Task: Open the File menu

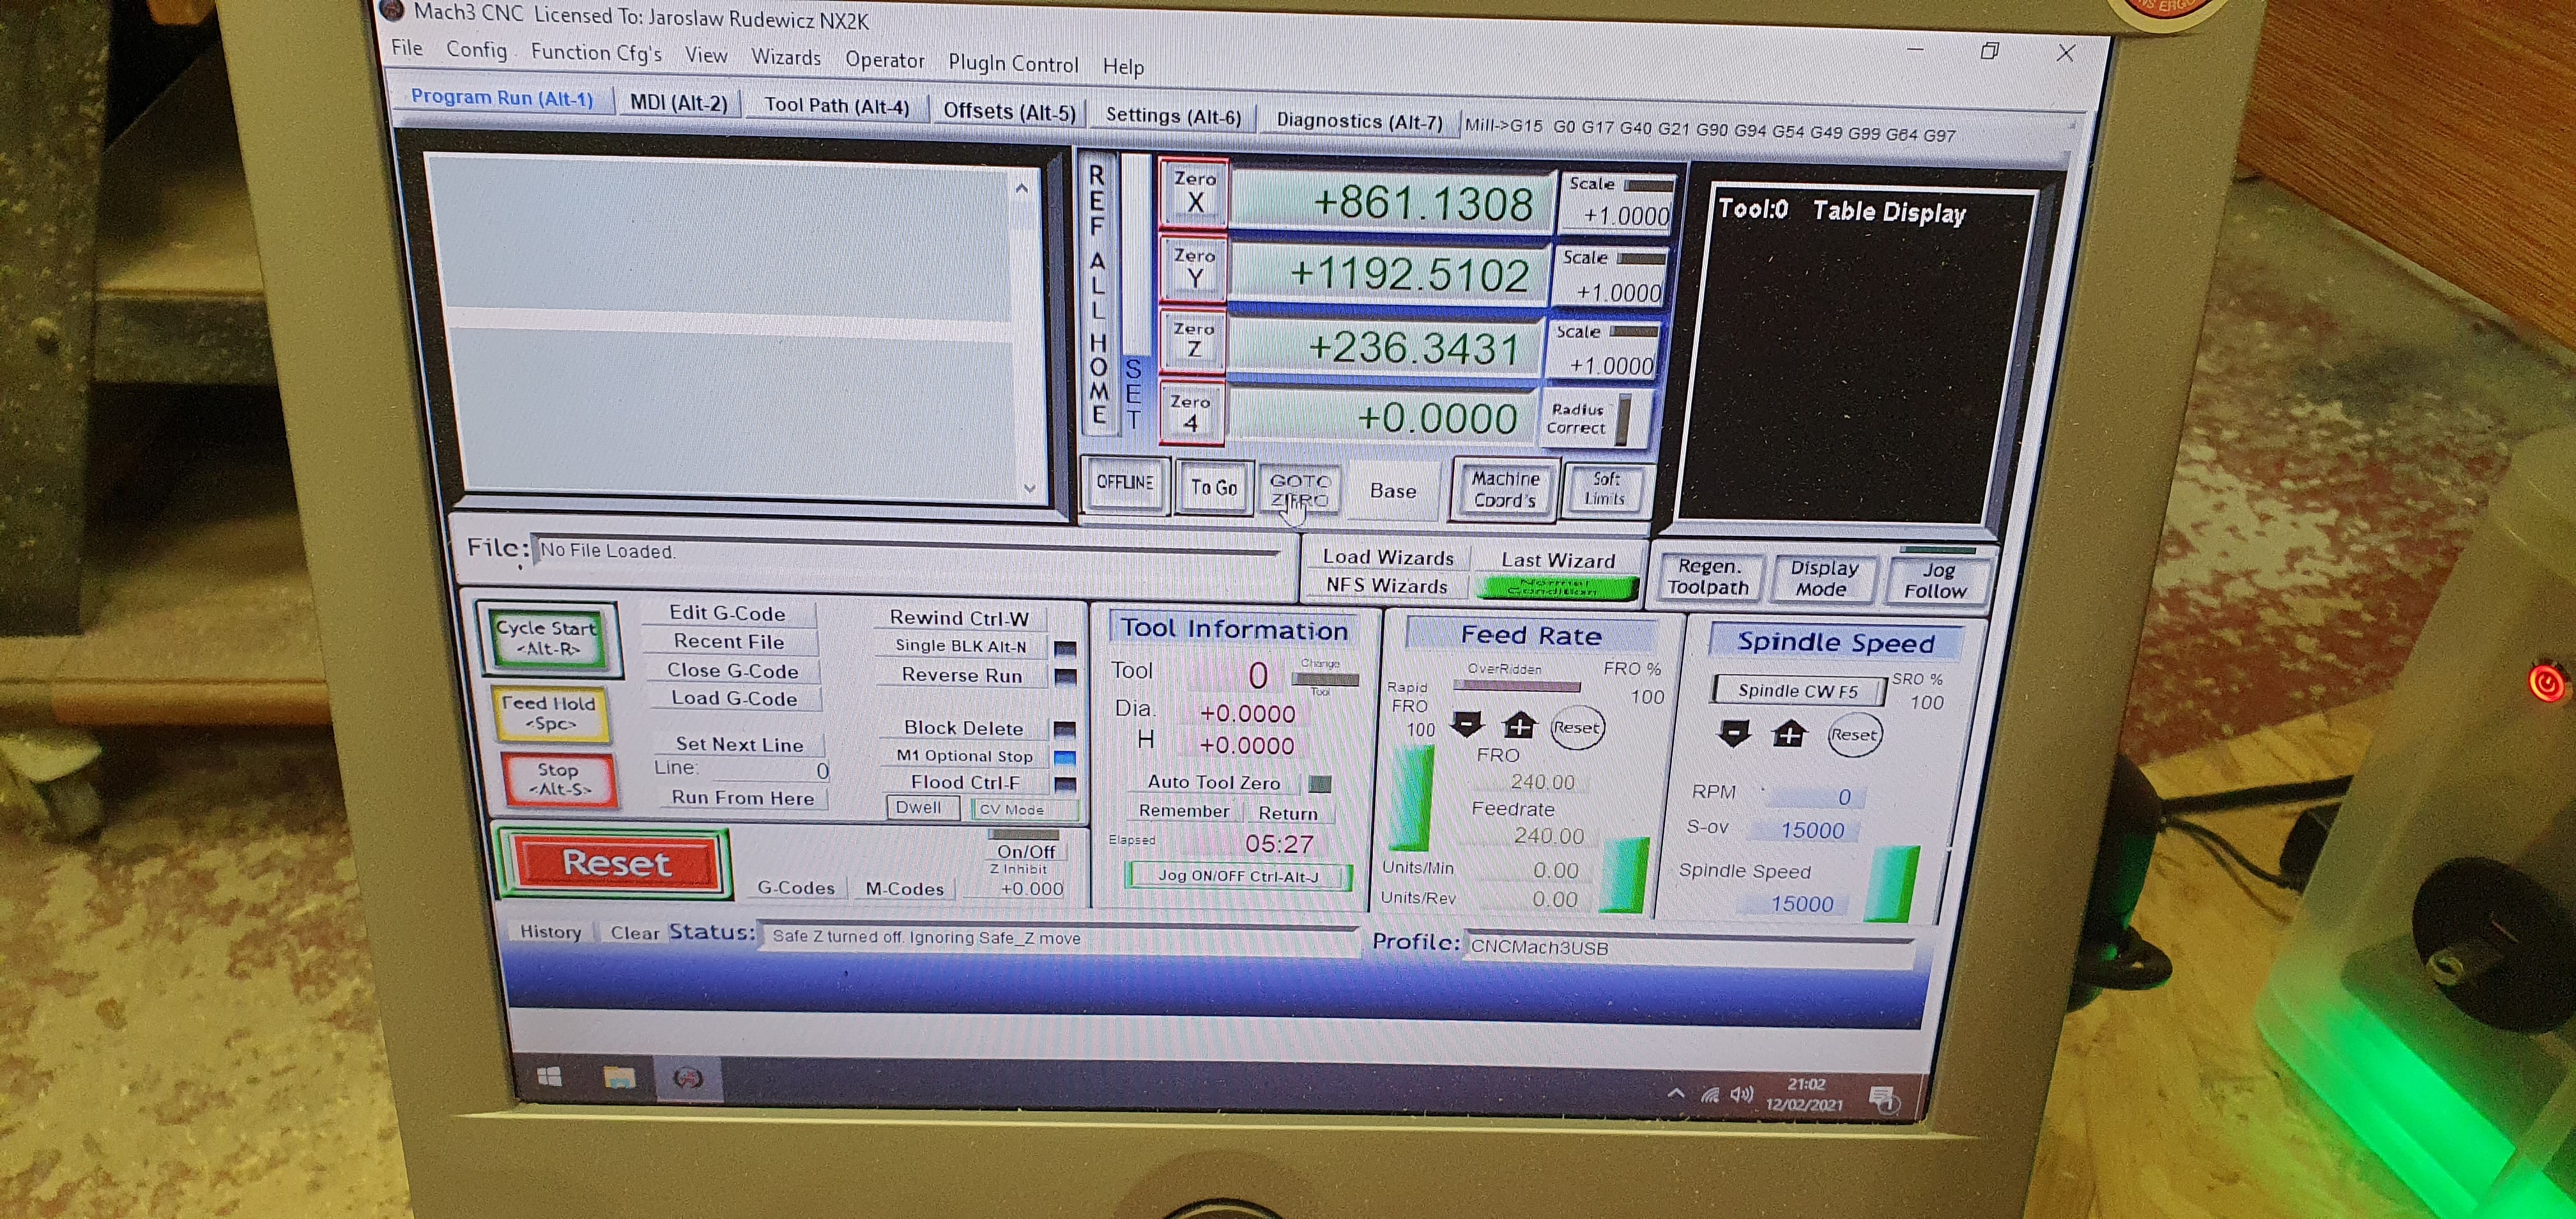Action: click(407, 48)
